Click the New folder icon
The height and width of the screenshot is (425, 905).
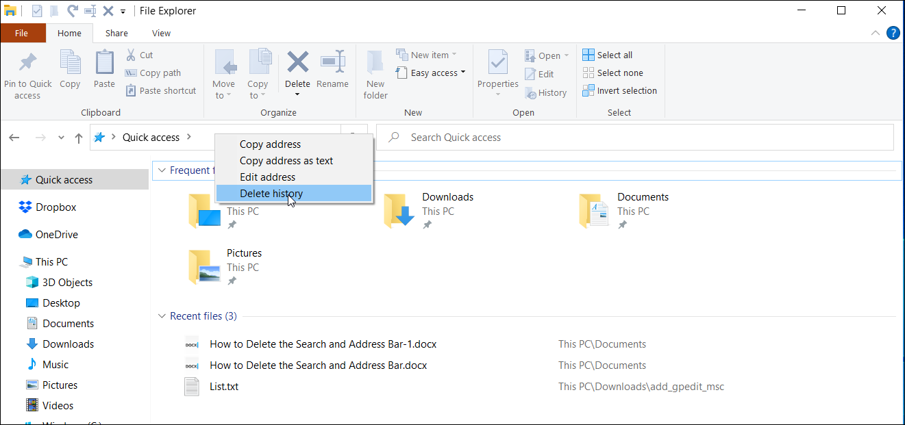(375, 62)
